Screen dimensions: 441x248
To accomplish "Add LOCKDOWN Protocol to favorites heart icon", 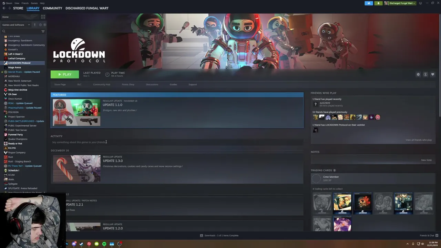I will [x=433, y=74].
